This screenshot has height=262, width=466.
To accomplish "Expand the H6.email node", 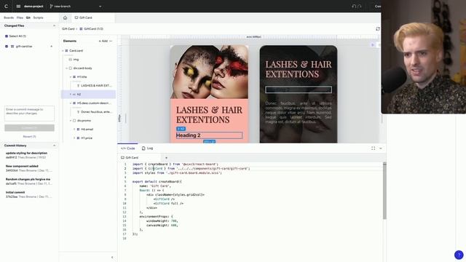I will [x=74, y=130].
